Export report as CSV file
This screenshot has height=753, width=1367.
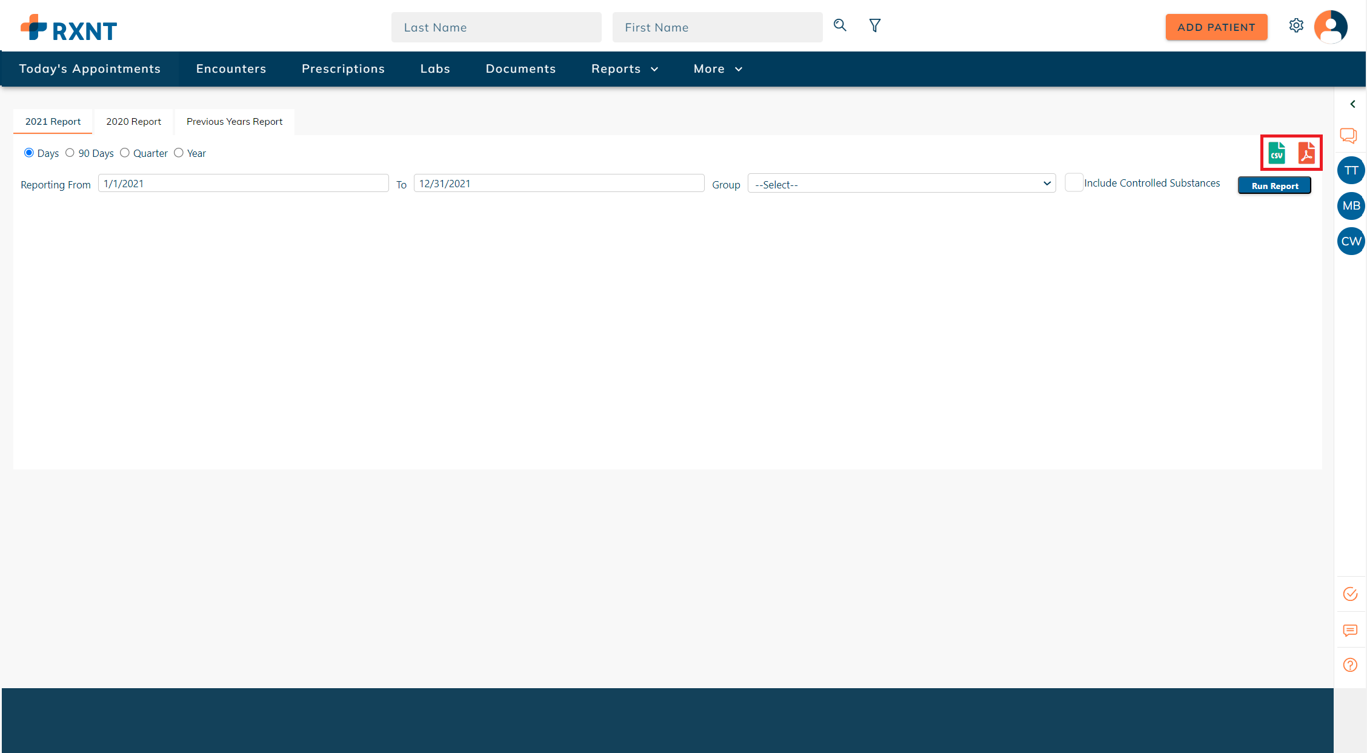[x=1277, y=153]
